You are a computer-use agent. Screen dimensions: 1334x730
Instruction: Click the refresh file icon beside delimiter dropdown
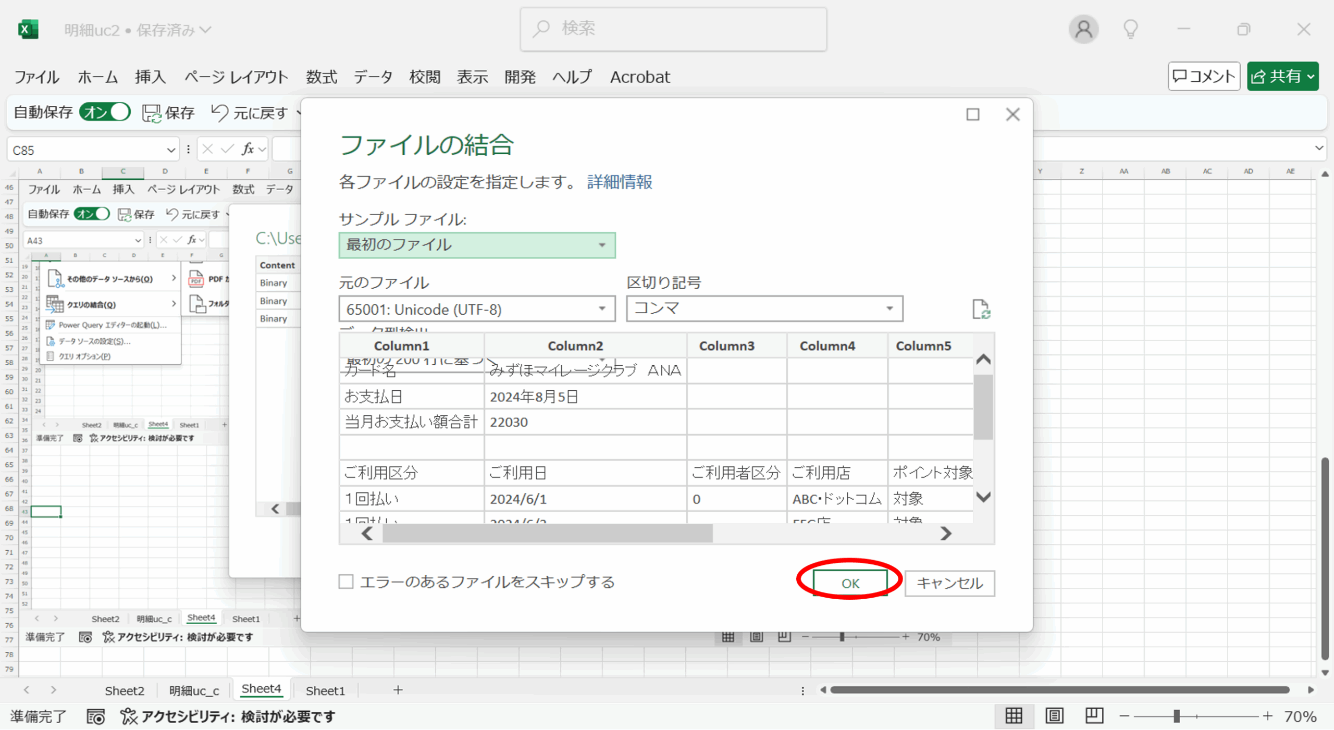pyautogui.click(x=981, y=309)
